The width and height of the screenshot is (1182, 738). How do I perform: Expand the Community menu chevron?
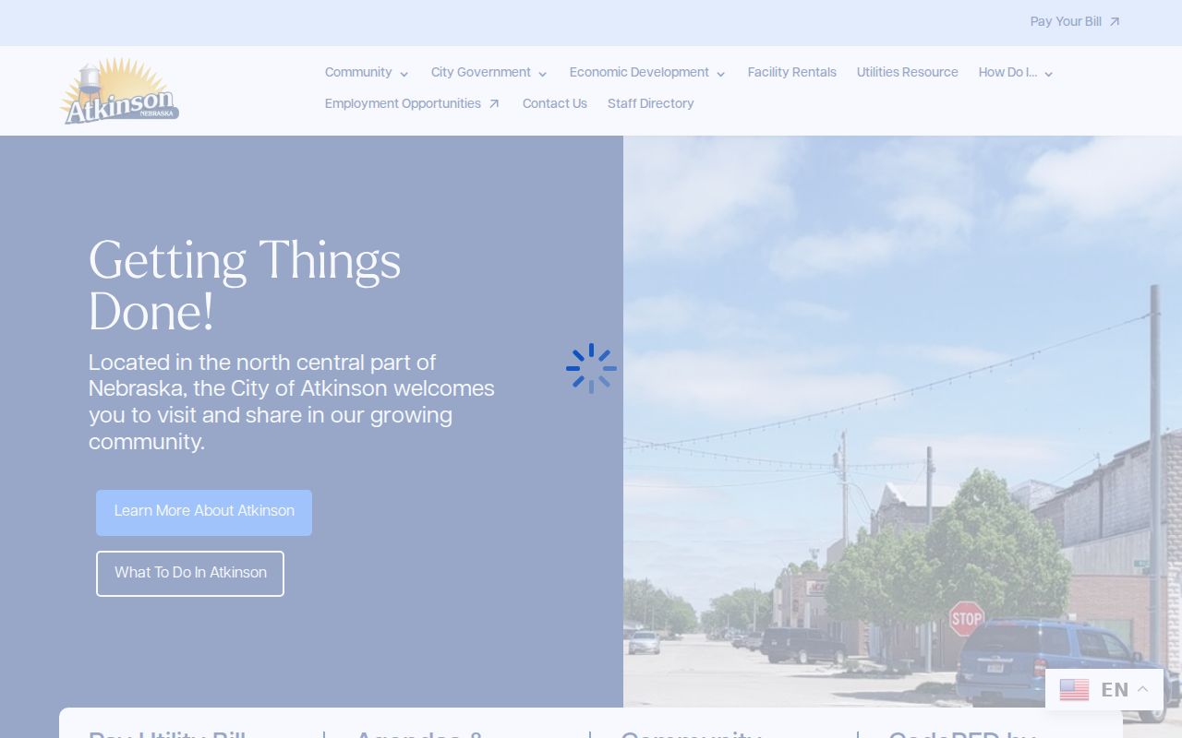404,74
